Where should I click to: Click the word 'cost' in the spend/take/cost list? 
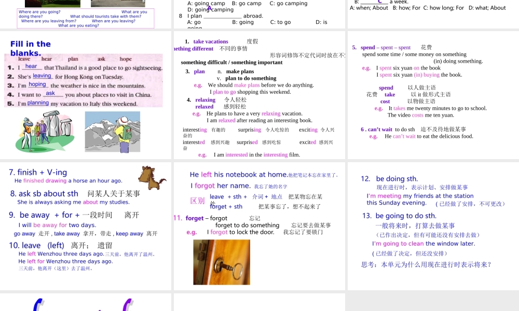coord(385,102)
